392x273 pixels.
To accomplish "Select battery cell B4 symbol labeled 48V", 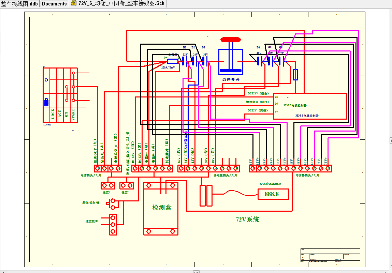I will point(260,61).
